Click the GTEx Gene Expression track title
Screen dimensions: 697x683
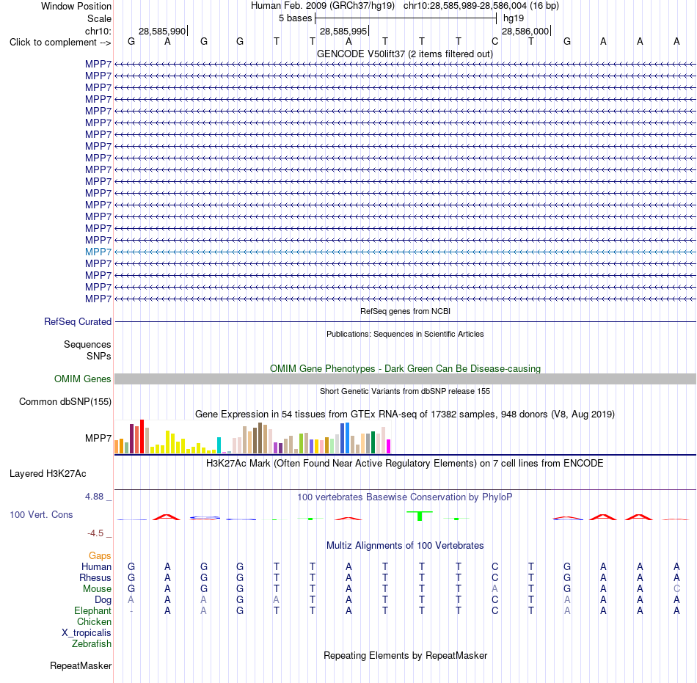[405, 414]
